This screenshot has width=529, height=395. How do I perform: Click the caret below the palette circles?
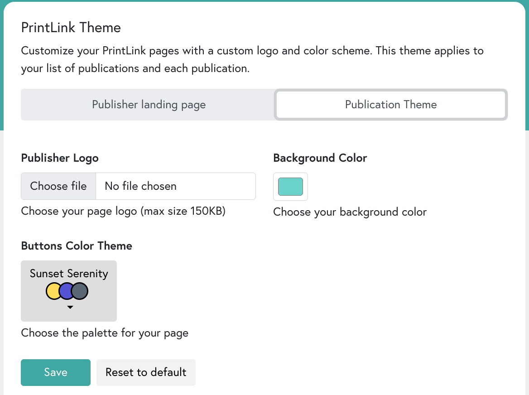coord(70,307)
